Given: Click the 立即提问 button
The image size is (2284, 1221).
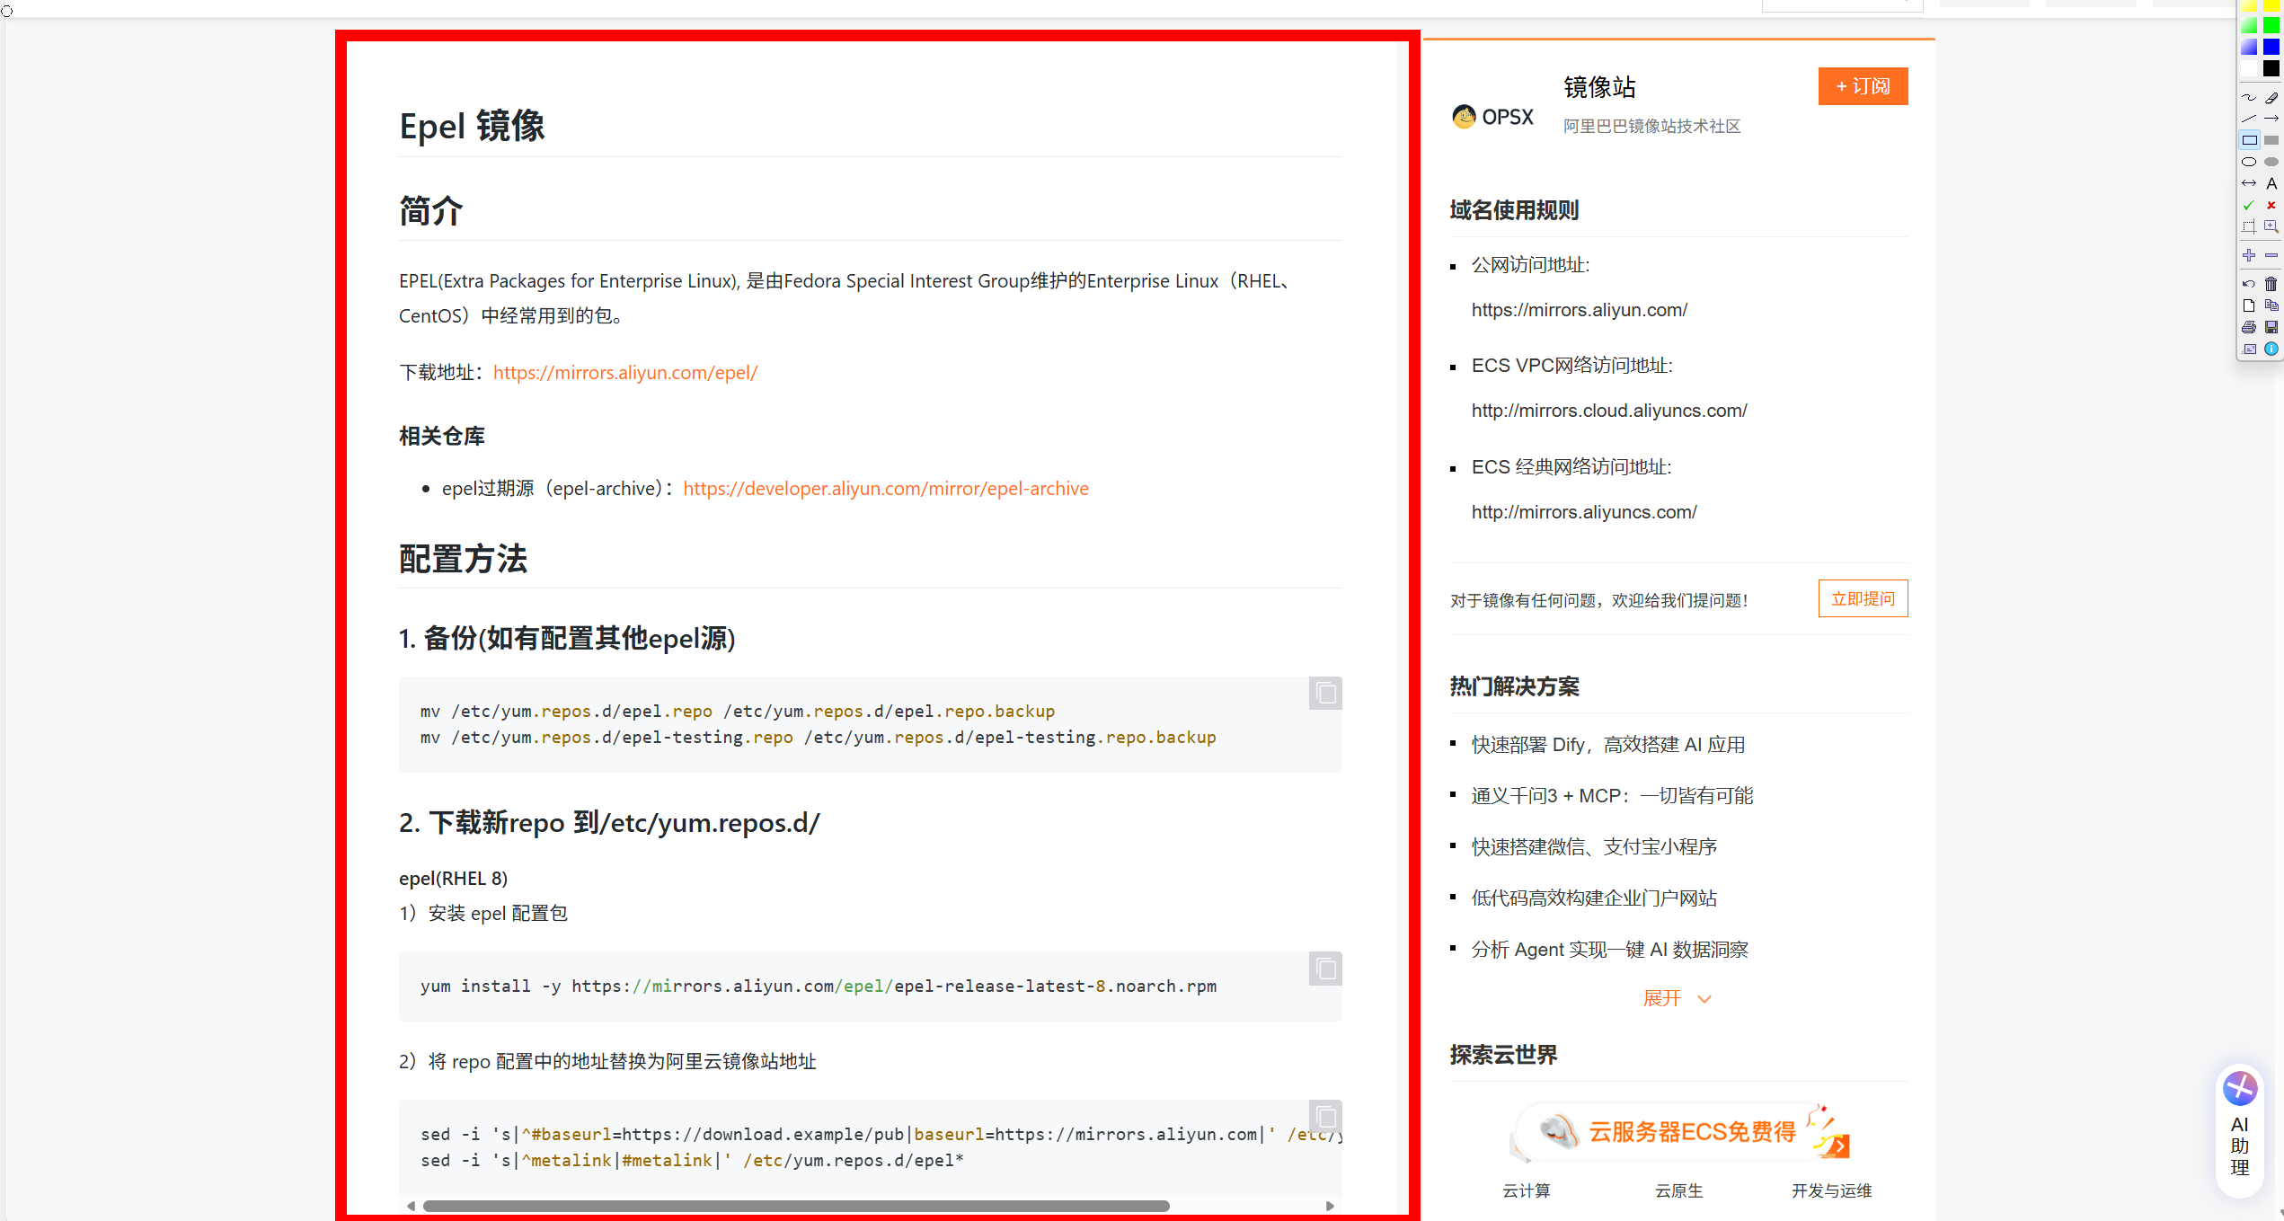Looking at the screenshot, I should pos(1863,598).
